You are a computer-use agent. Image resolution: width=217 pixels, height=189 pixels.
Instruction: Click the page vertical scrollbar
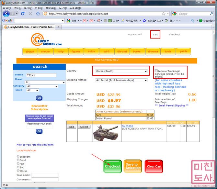pos(213,106)
